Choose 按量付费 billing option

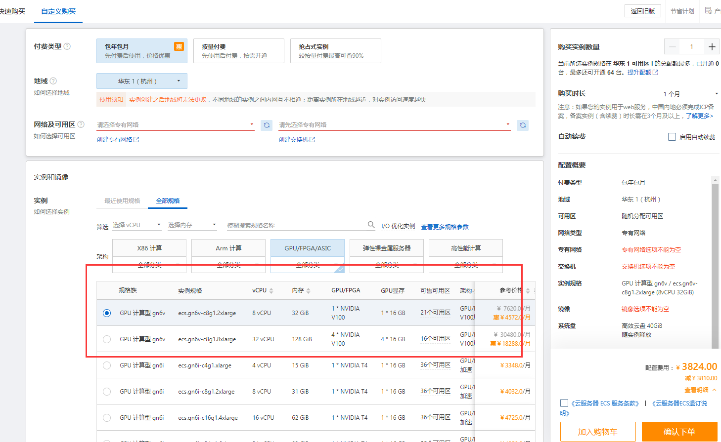pyautogui.click(x=239, y=51)
